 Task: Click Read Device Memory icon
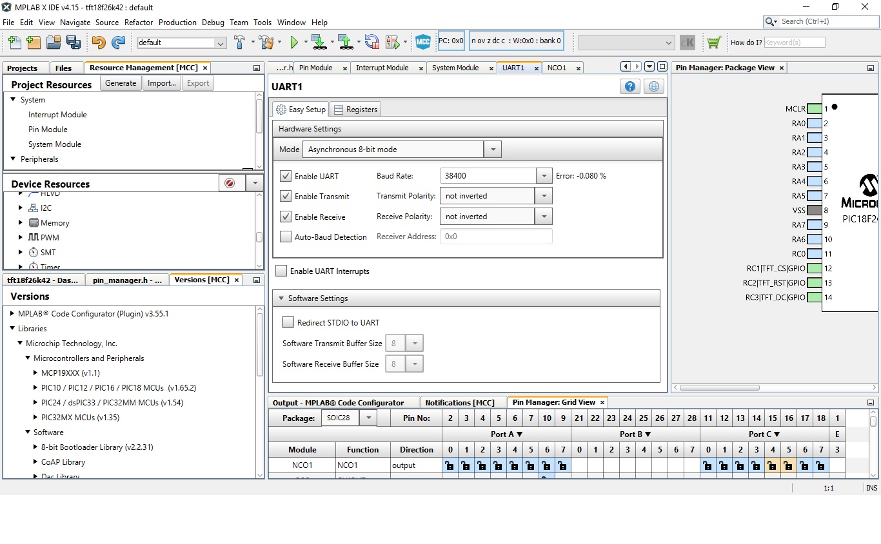[x=346, y=43]
